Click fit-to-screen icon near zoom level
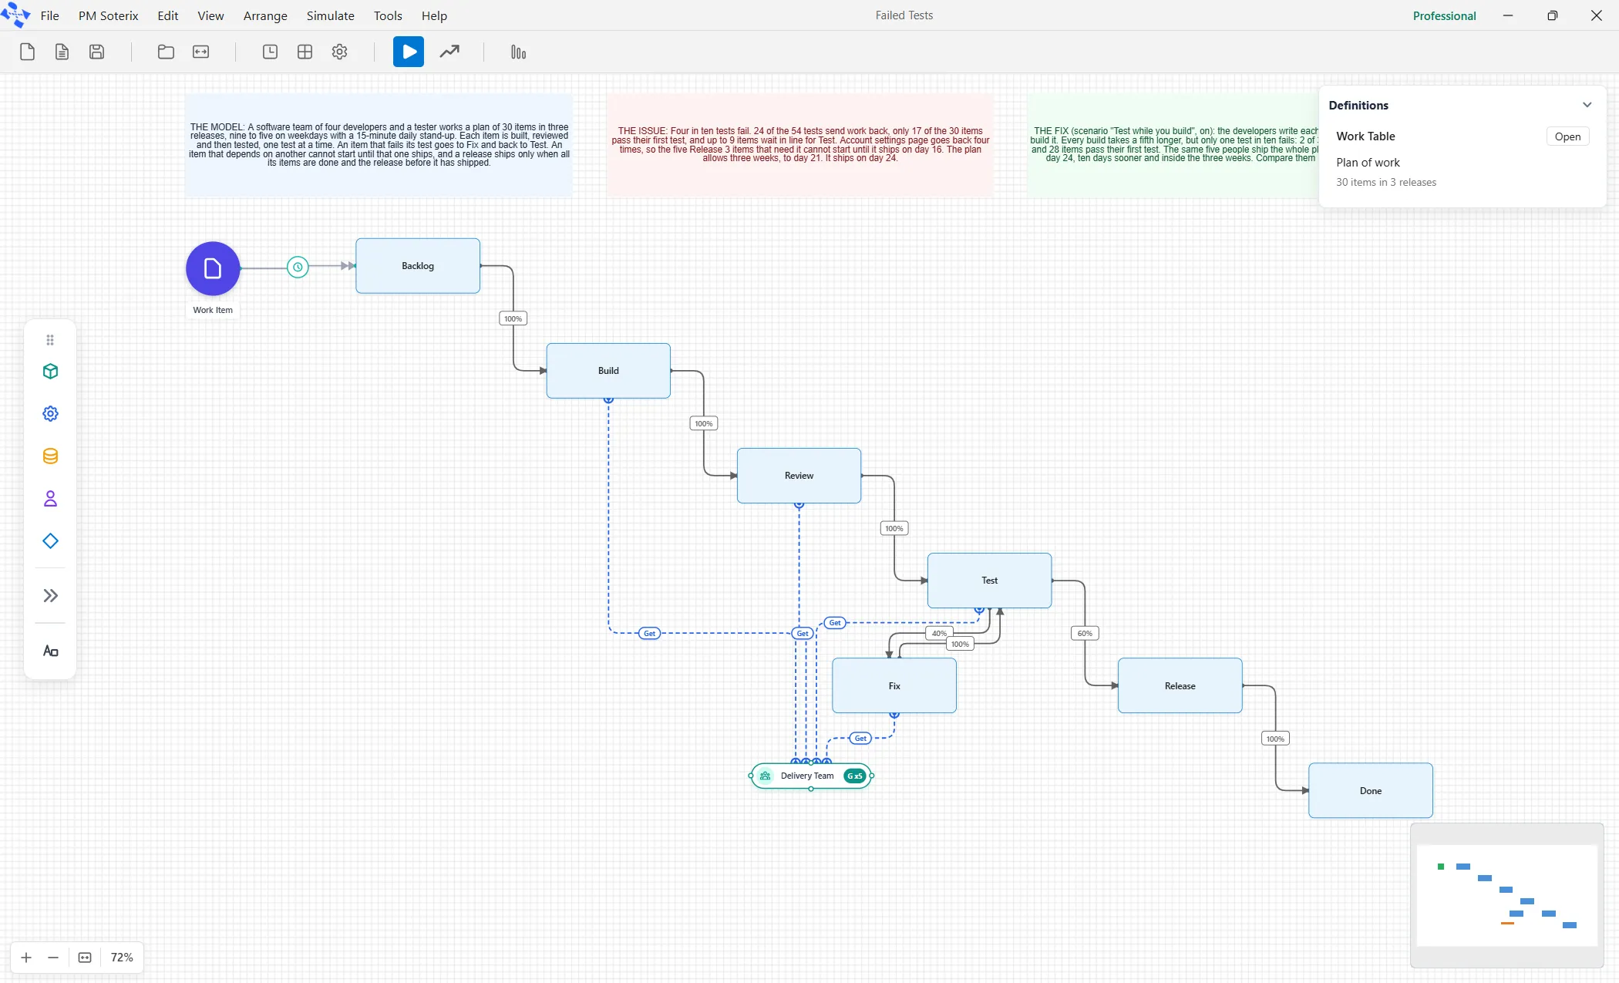This screenshot has width=1619, height=983. click(85, 958)
